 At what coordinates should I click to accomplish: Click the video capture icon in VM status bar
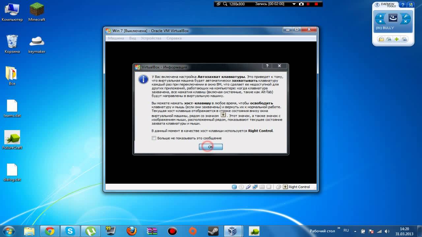click(269, 187)
